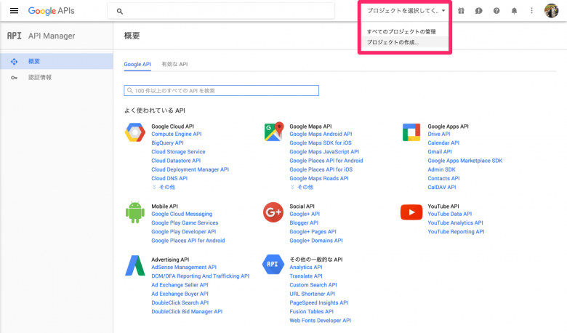Open the Blogger API link
This screenshot has height=333, width=567.
point(304,222)
